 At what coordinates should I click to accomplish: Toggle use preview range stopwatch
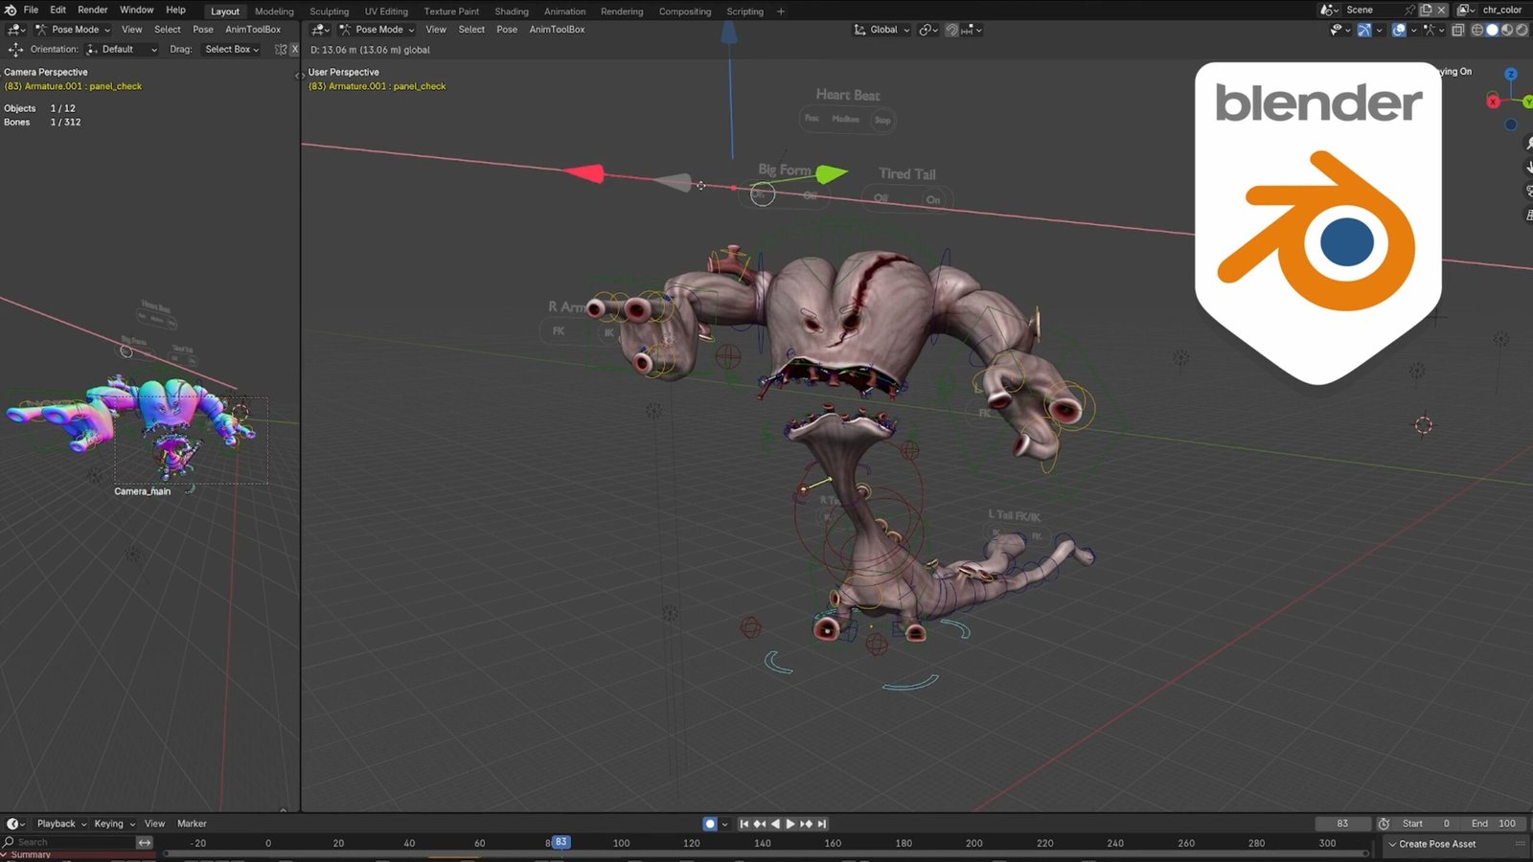1384,824
